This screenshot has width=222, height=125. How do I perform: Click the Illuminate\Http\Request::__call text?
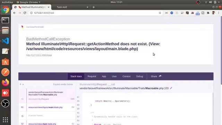coord(97,84)
